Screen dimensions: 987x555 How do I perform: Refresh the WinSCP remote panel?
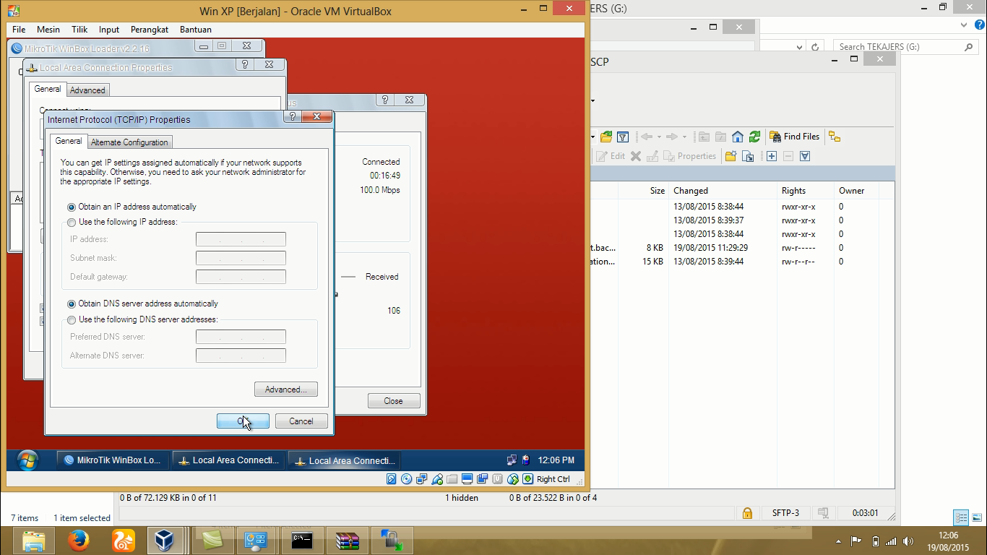pyautogui.click(x=754, y=137)
